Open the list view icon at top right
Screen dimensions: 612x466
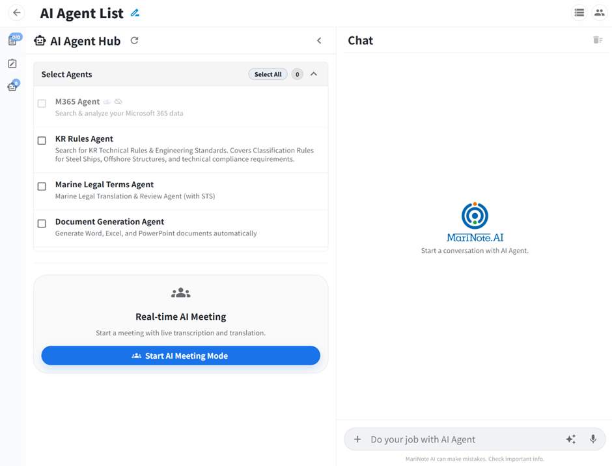click(x=579, y=12)
